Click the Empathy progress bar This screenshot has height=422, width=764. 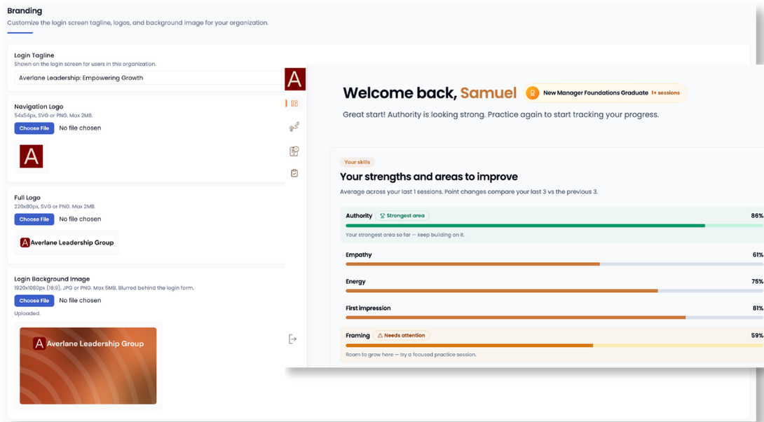[x=555, y=264]
